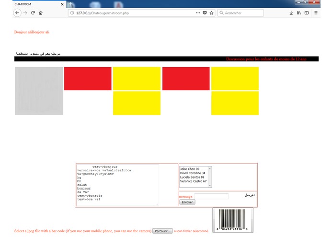
Task: Open the library icon
Action: pyautogui.click(x=299, y=13)
